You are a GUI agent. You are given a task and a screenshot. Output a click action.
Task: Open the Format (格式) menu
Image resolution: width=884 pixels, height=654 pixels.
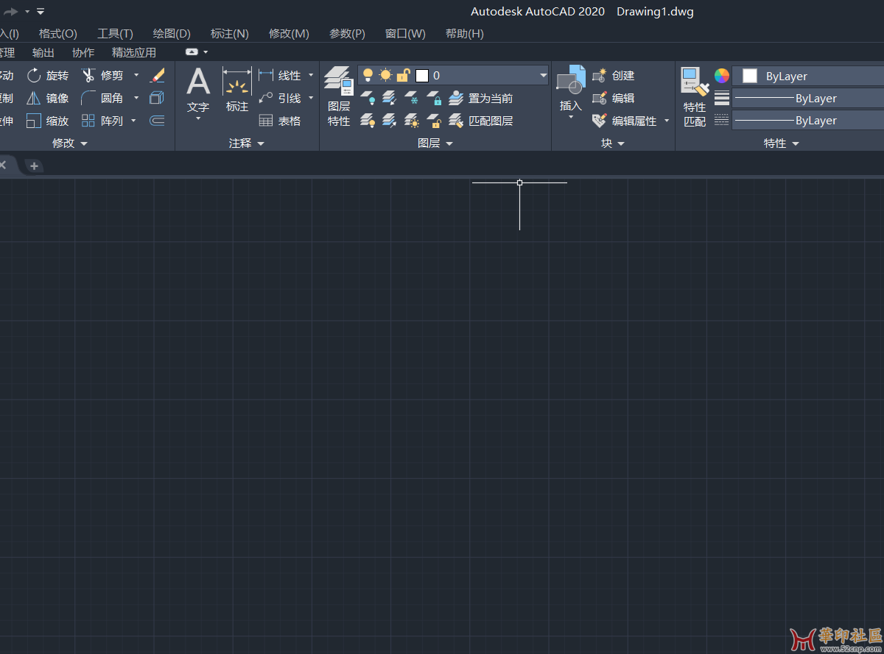[58, 34]
